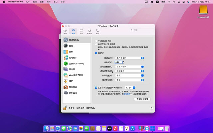
Task: Choose 手动启动和关闭 radio option
Action: tap(96, 41)
